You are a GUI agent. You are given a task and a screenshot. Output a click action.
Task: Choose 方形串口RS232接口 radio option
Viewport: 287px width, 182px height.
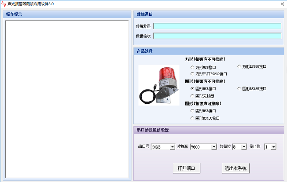pyautogui.click(x=209, y=74)
